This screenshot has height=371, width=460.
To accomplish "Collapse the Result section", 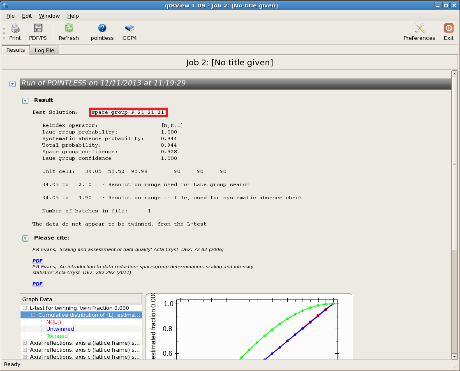I will (x=25, y=101).
